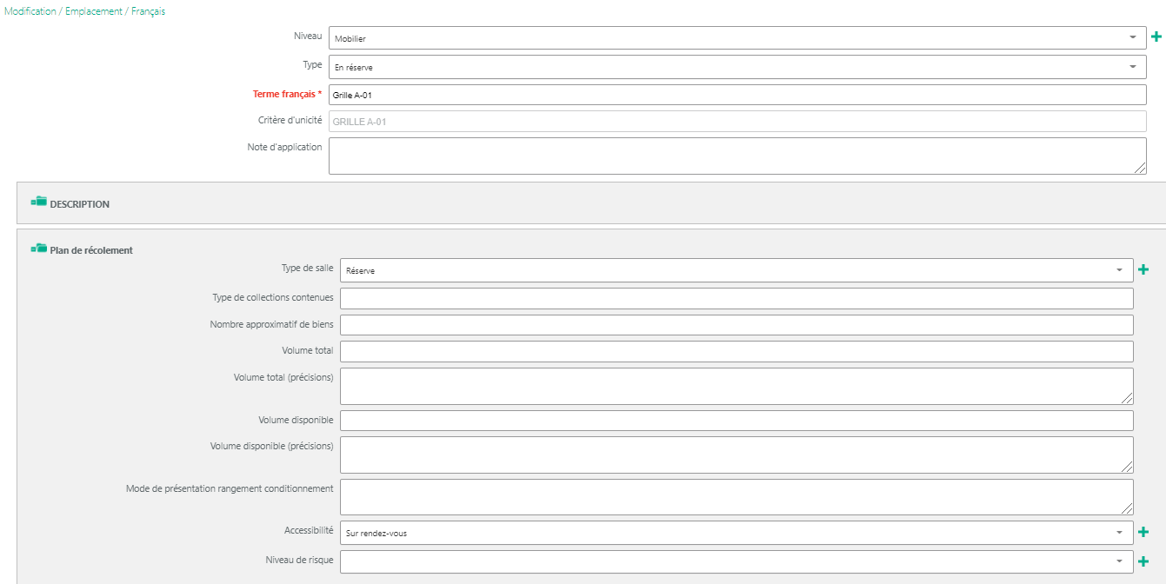Click the Modification / Emplacement / Français breadcrumb
Image resolution: width=1166 pixels, height=584 pixels.
tap(85, 11)
